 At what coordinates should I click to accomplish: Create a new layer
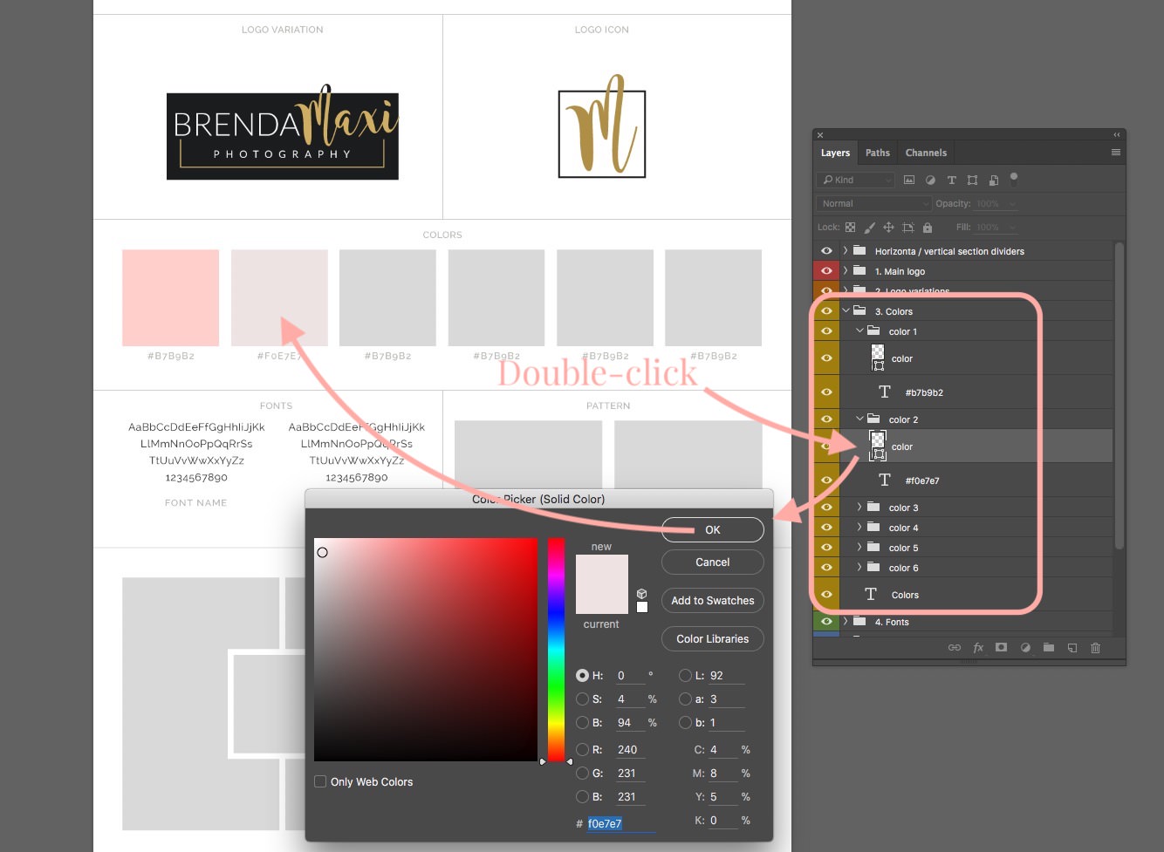(x=1072, y=648)
